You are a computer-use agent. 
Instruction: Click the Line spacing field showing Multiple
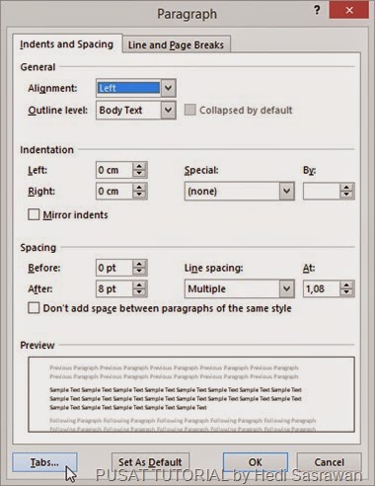pos(232,288)
